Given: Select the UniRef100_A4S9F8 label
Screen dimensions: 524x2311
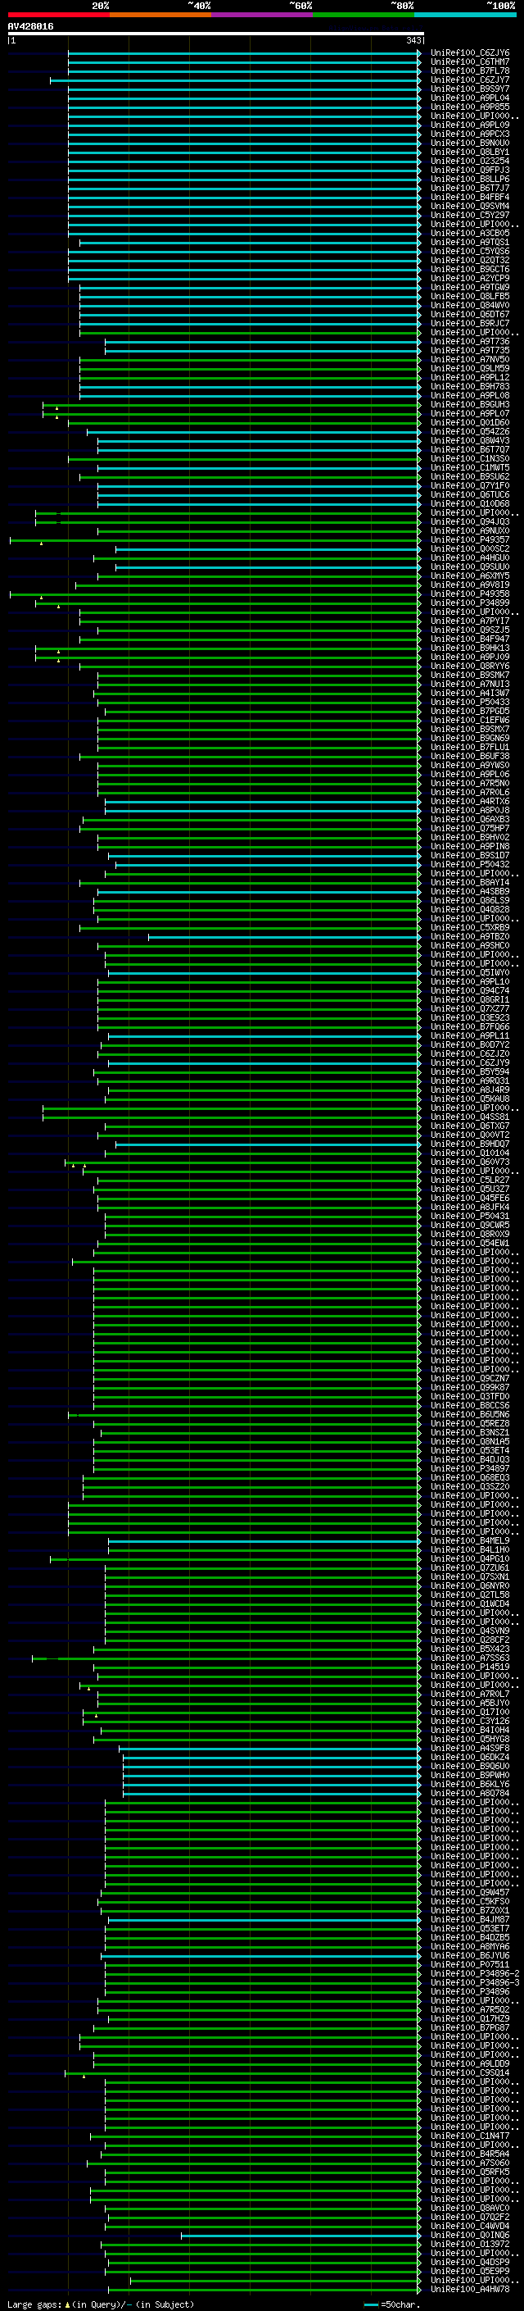Looking at the screenshot, I should [x=469, y=1749].
